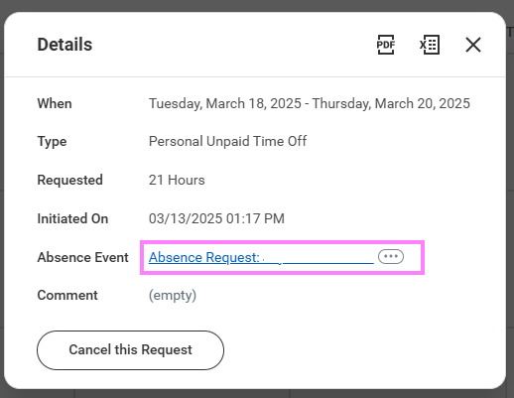The image size is (514, 398).
Task: Export details to PDF
Action: coord(386,45)
